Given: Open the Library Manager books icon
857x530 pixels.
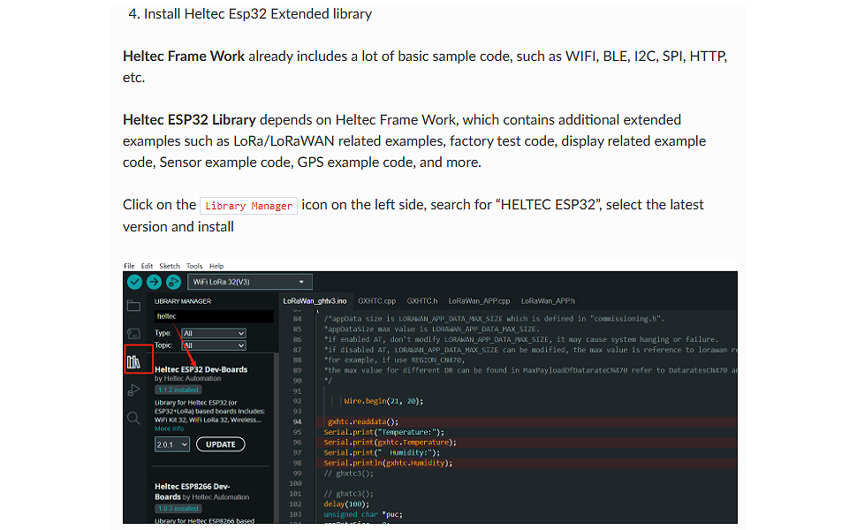Looking at the screenshot, I should [x=134, y=361].
